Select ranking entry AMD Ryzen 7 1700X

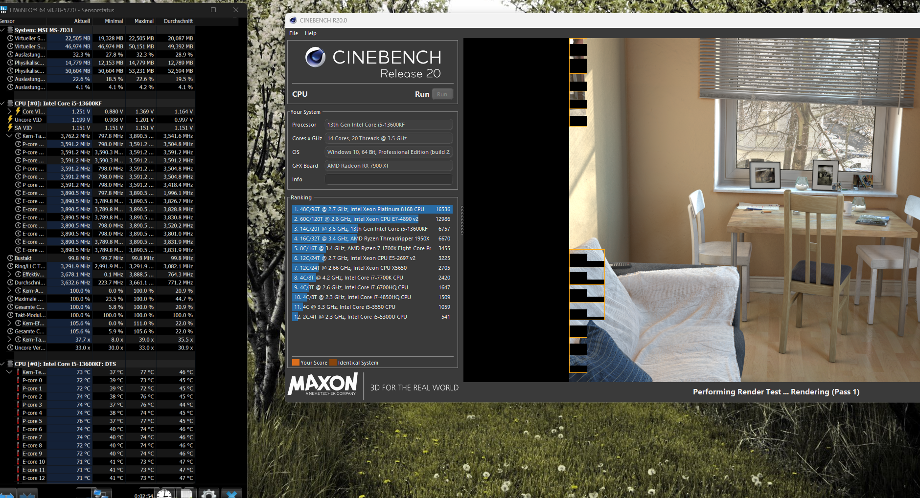tap(372, 248)
